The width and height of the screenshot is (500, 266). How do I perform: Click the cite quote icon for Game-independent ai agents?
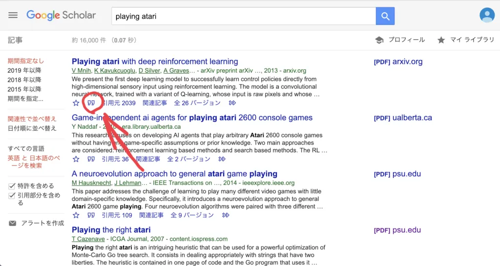[x=91, y=159]
